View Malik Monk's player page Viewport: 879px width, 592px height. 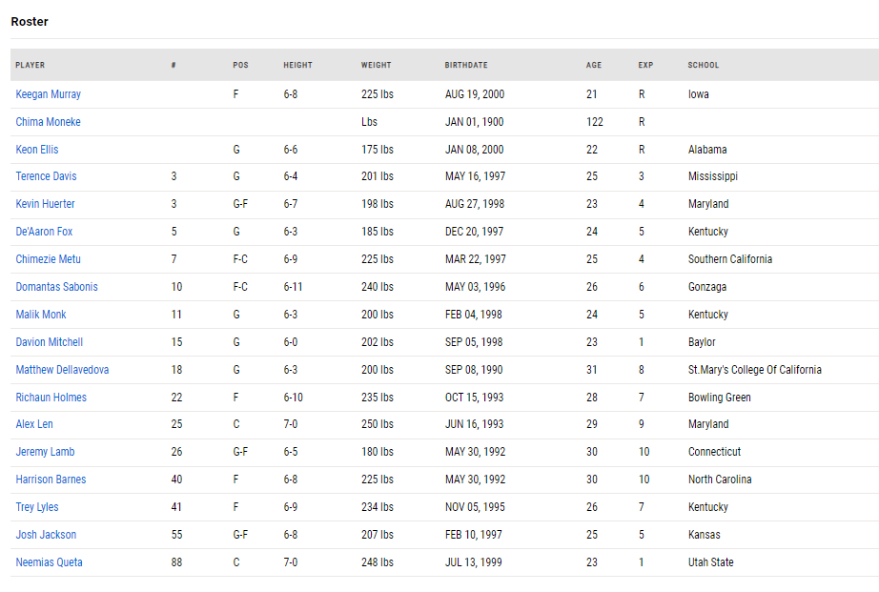point(41,314)
